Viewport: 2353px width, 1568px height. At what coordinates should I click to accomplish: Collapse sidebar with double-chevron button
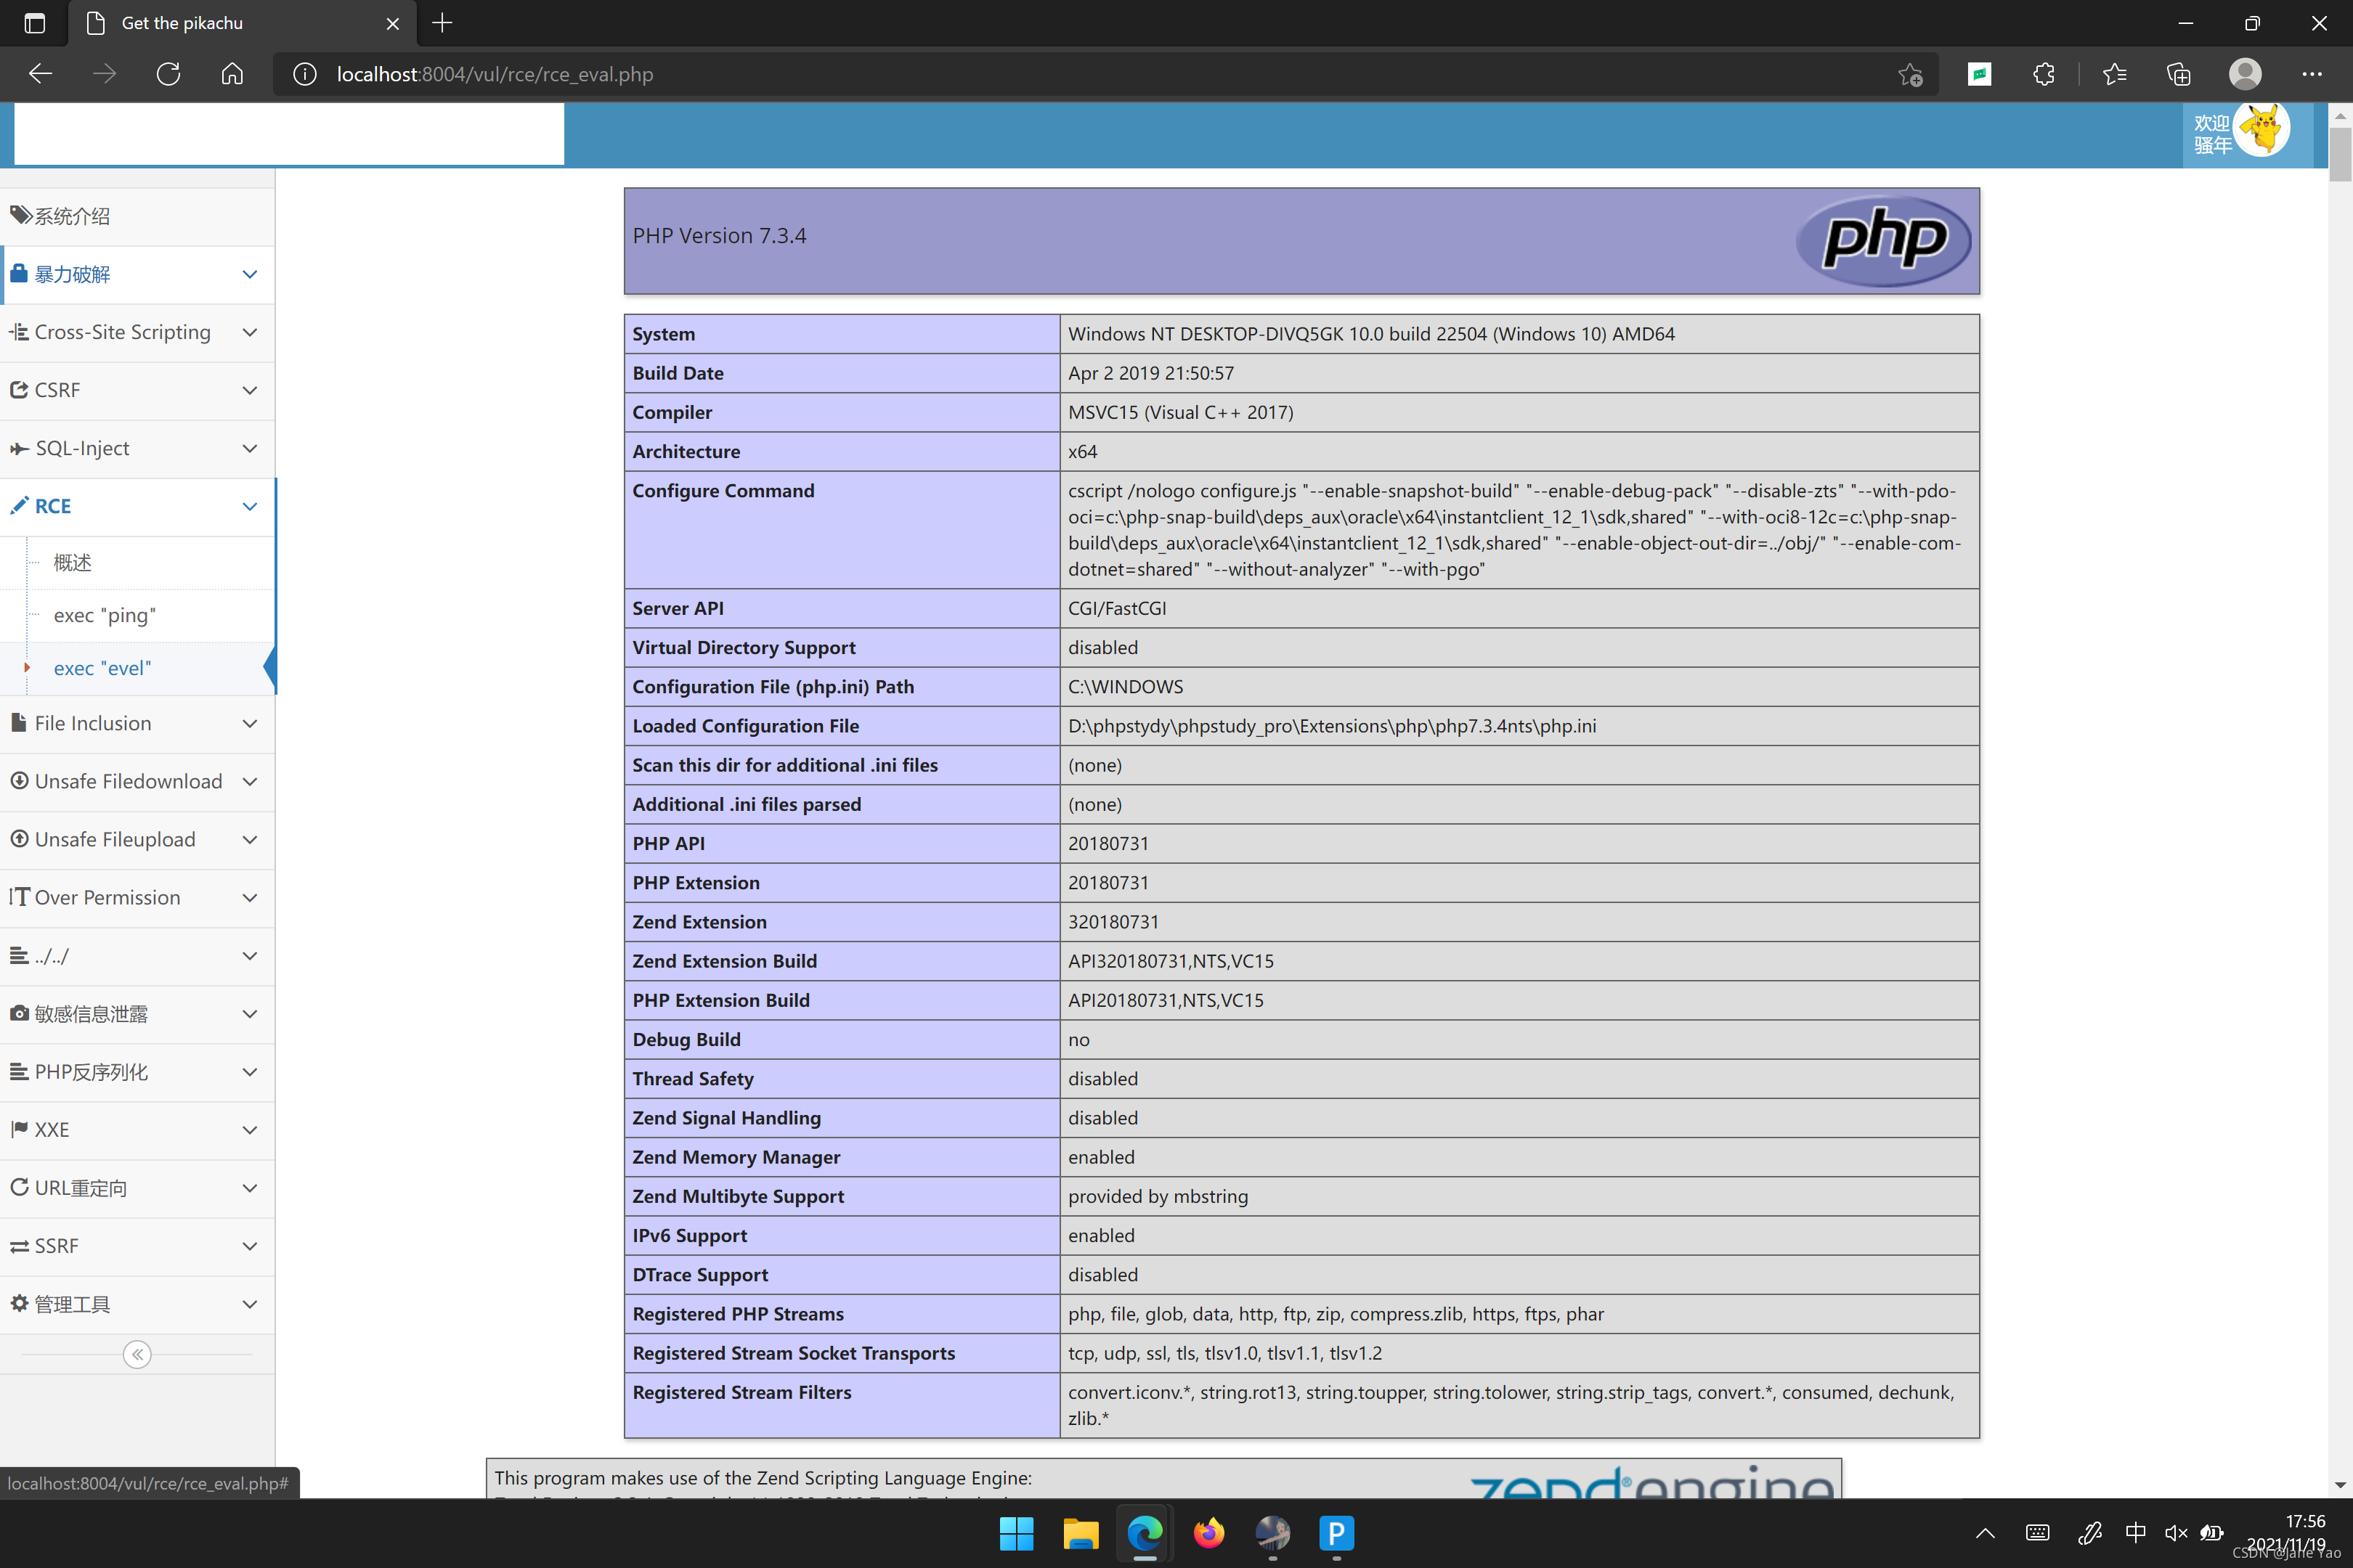click(x=137, y=1354)
